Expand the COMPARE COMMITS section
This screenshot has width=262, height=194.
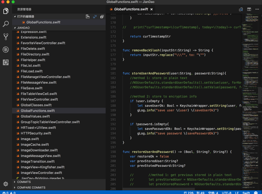pyautogui.click(x=15, y=188)
